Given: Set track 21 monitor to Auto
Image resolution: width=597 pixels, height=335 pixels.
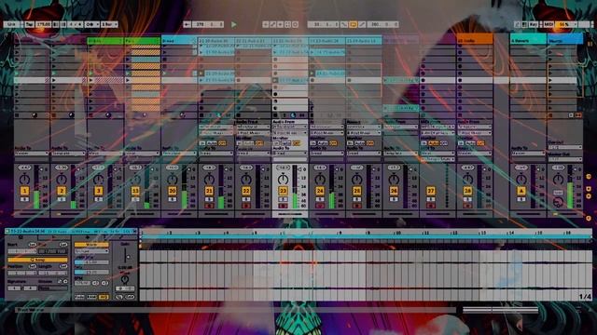Looking at the screenshot, I should [x=212, y=143].
